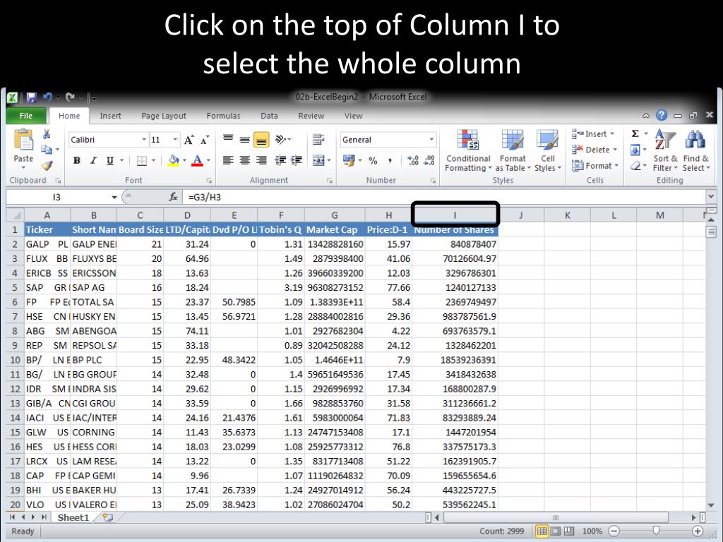
Task: Click the Wrap Text icon
Action: (x=318, y=139)
